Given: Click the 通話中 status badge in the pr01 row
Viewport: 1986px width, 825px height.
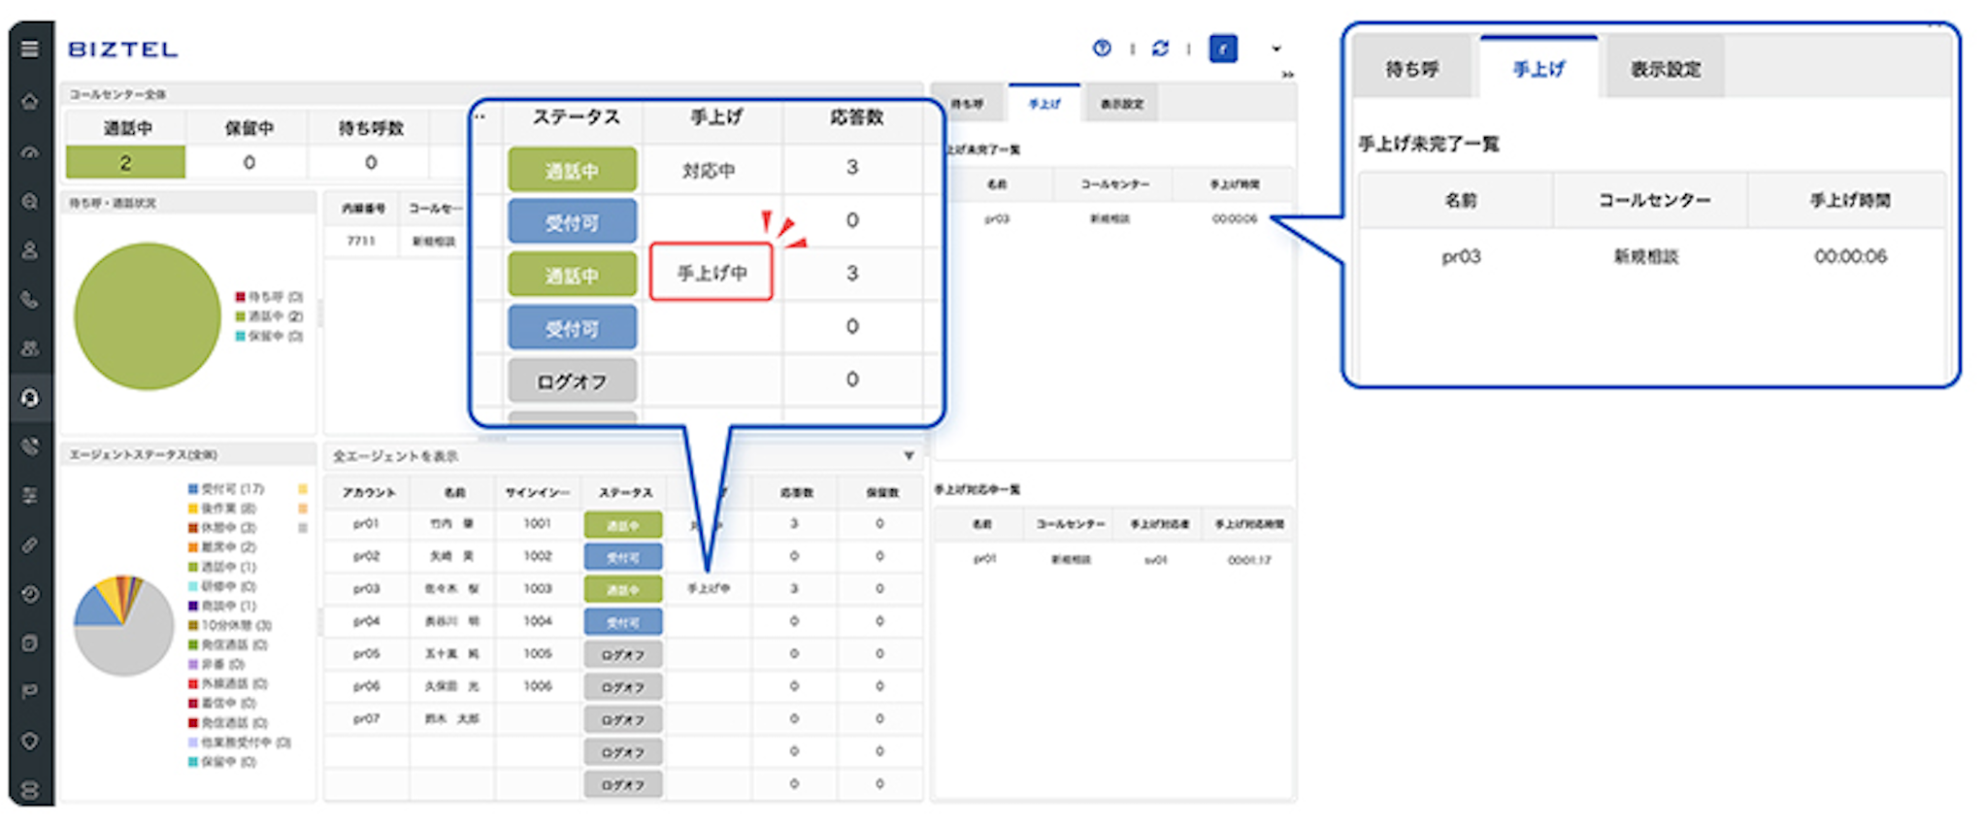Looking at the screenshot, I should coord(623,525).
